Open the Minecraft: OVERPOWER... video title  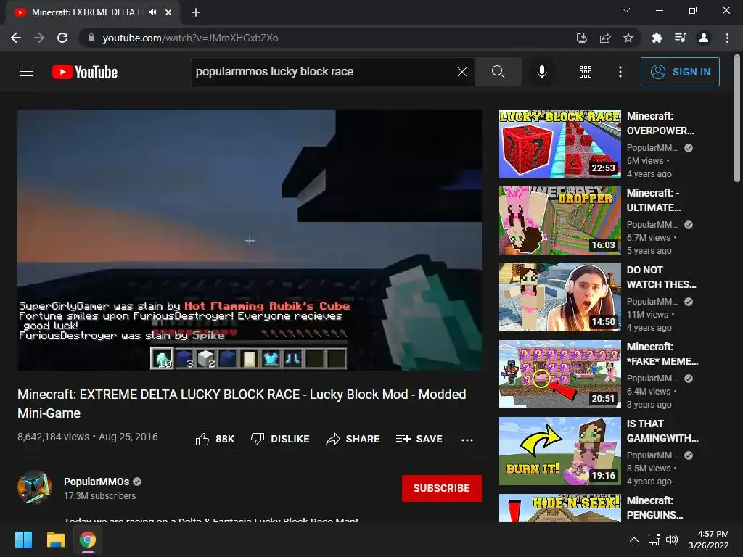pyautogui.click(x=660, y=123)
